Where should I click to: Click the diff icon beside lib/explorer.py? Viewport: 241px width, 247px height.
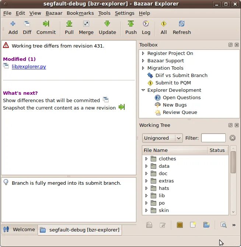tap(6, 66)
